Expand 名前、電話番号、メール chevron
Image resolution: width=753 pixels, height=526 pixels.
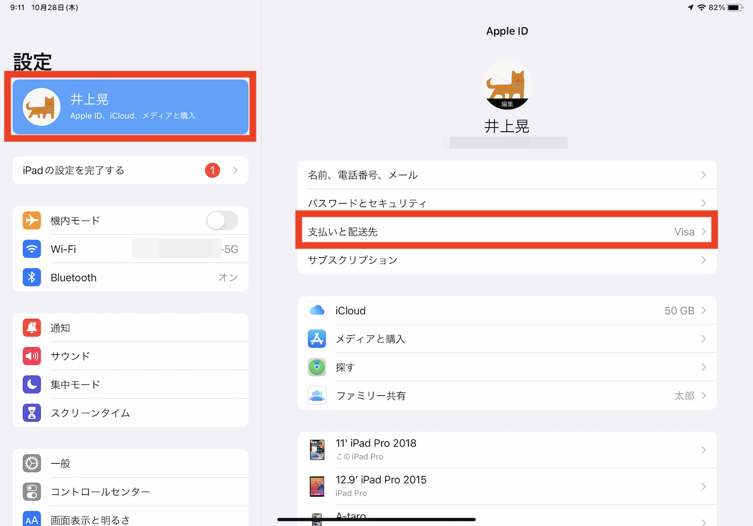coord(704,175)
